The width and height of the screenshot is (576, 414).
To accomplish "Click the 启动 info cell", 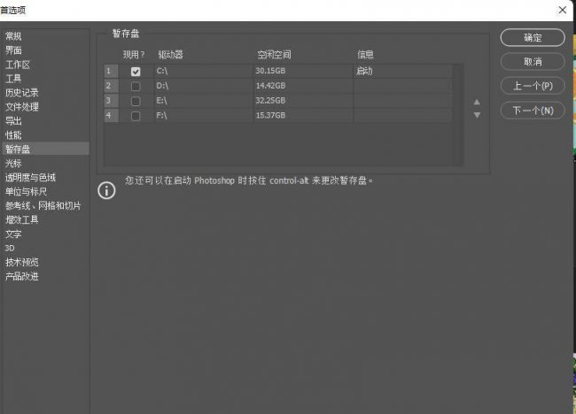I will point(402,71).
